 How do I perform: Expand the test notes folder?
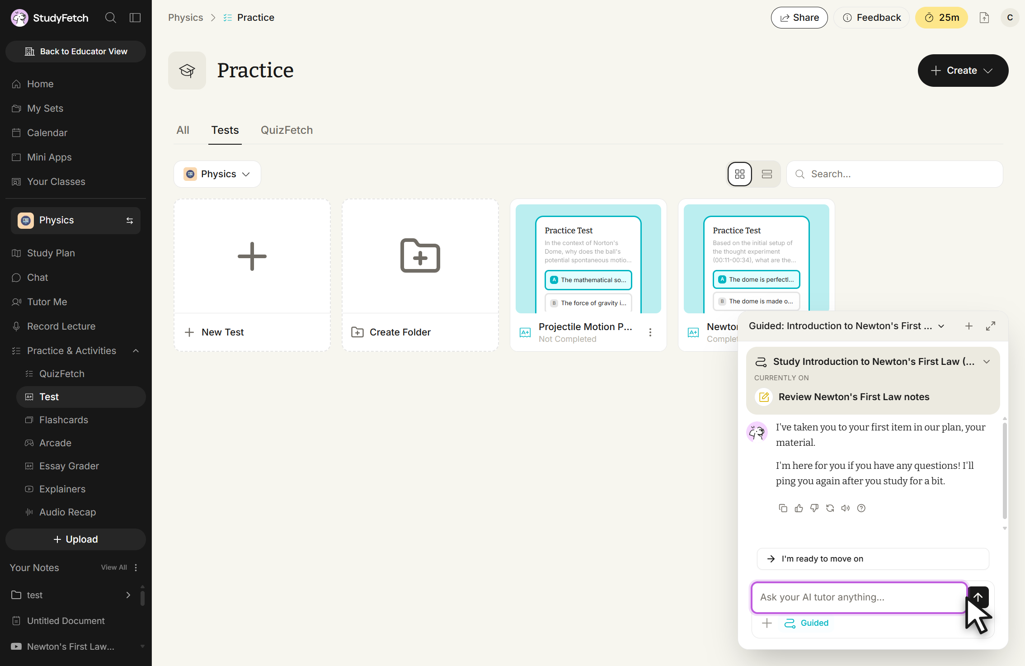pos(128,595)
